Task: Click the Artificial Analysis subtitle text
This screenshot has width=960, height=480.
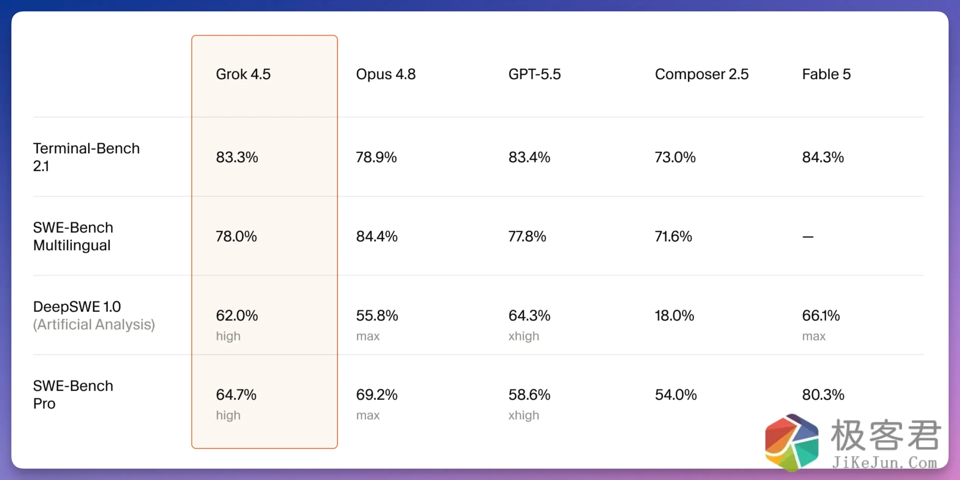Action: (94, 325)
